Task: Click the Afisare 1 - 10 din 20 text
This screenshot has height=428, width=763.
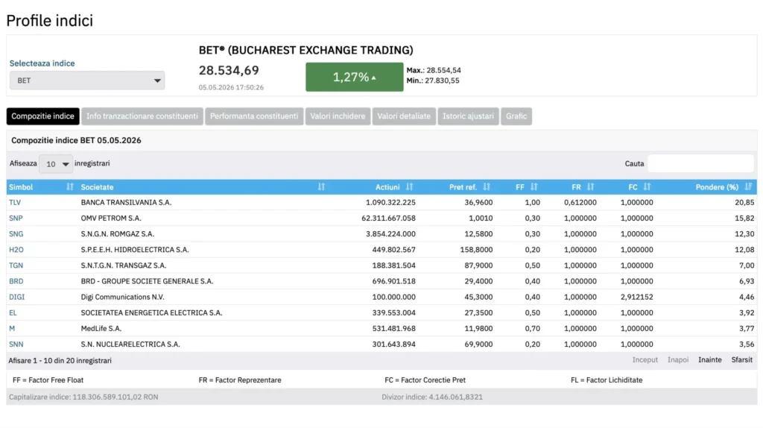Action: click(60, 361)
